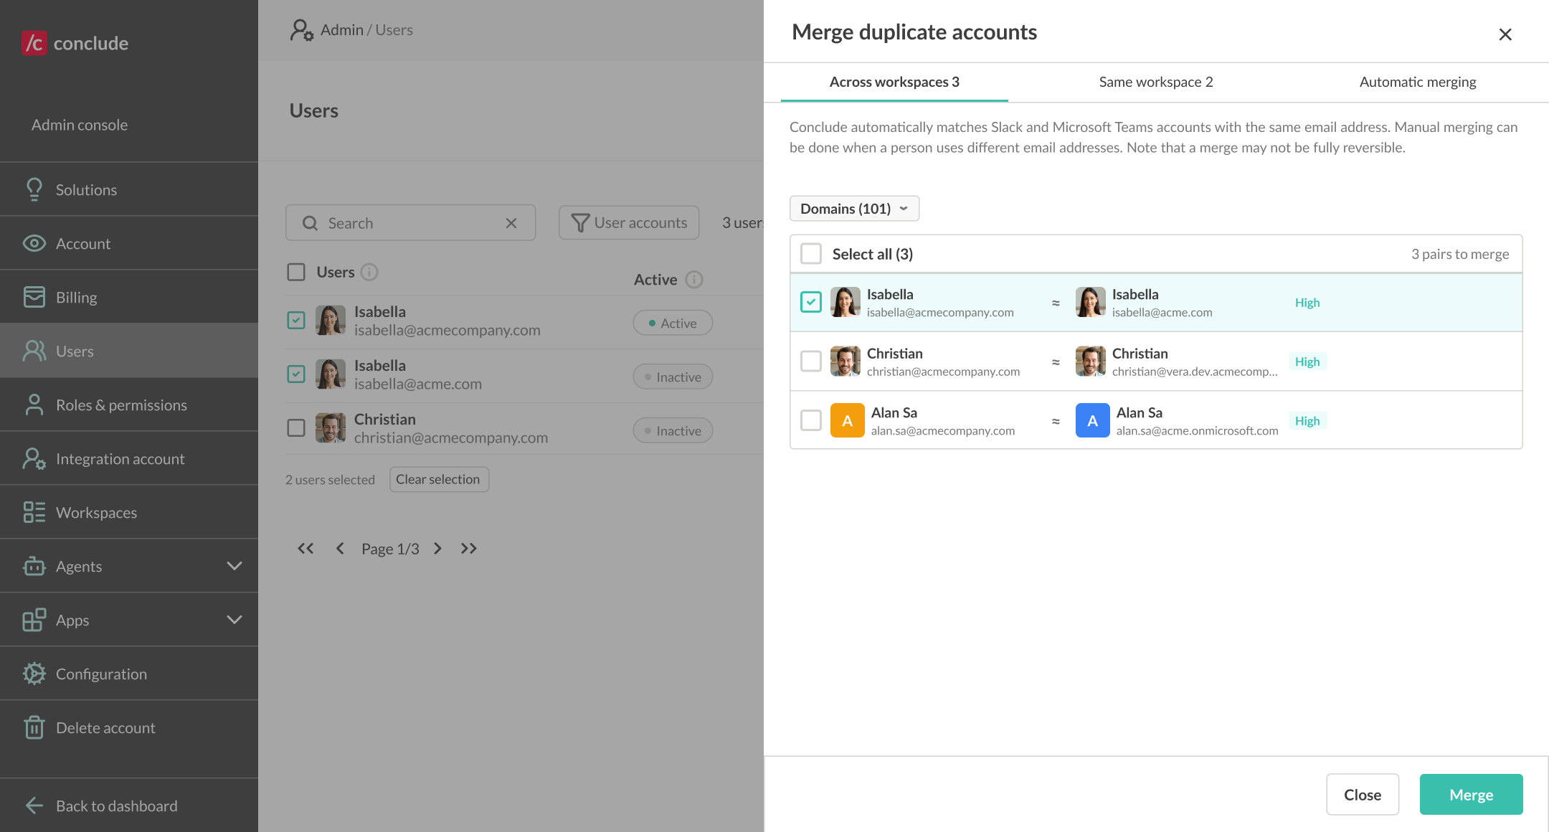Clear the search field with X
This screenshot has width=1549, height=832.
[511, 223]
